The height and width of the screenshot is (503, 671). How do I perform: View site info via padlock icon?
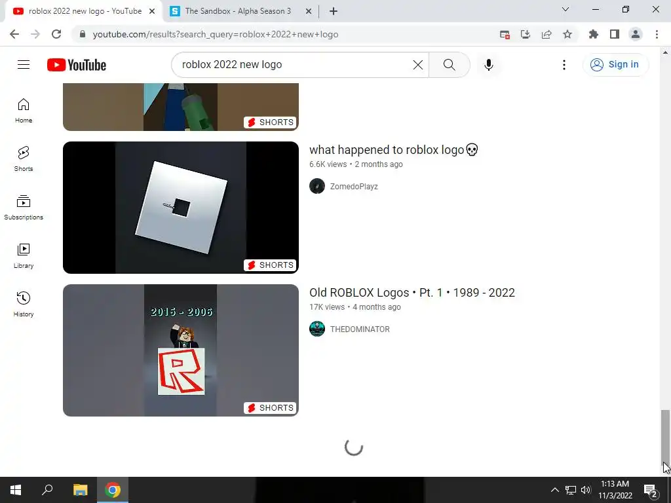pos(83,34)
